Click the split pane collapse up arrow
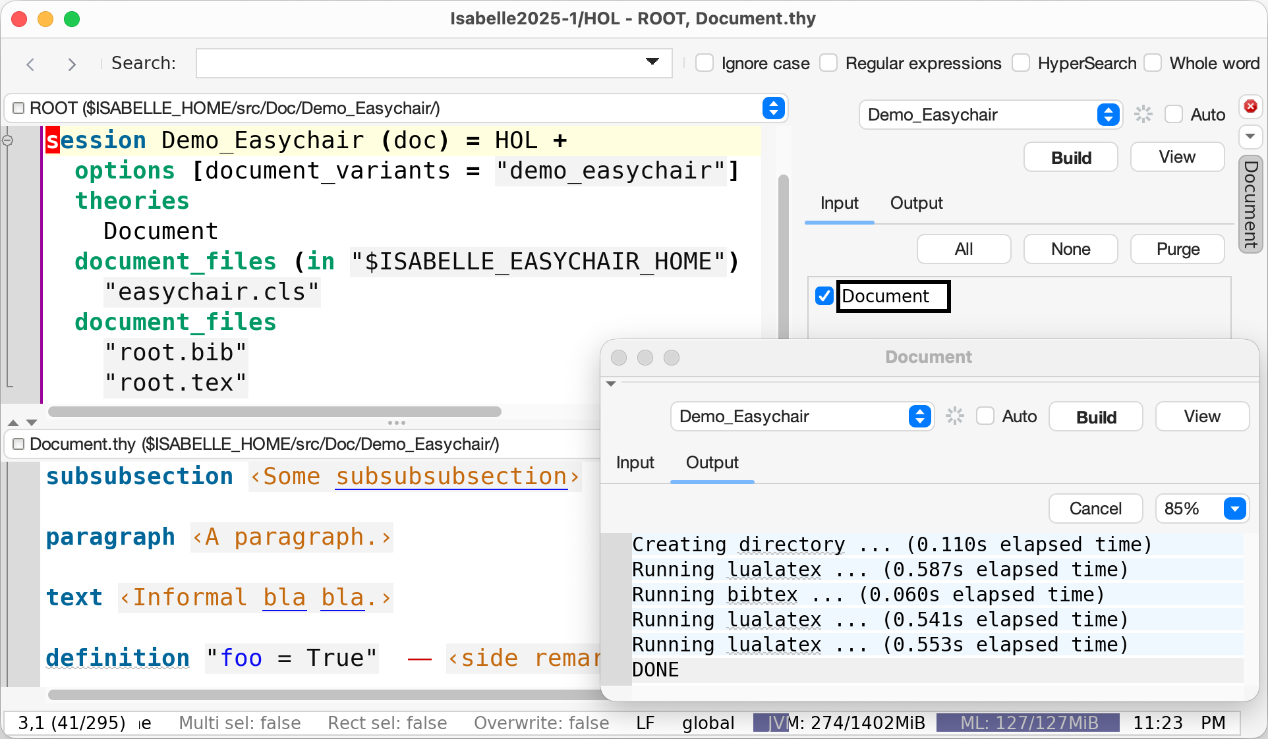 point(13,422)
